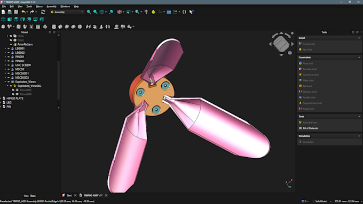Close the TRIPOD ASSY document tab
The height and width of the screenshot is (204, 363).
[x=106, y=195]
